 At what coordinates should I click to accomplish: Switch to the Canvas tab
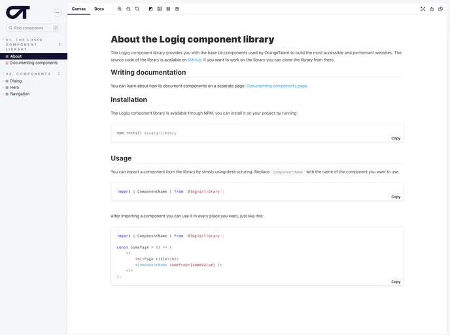tap(78, 9)
